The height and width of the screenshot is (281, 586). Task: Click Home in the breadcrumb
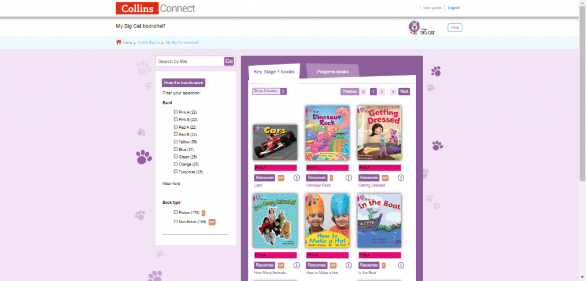pyautogui.click(x=128, y=42)
